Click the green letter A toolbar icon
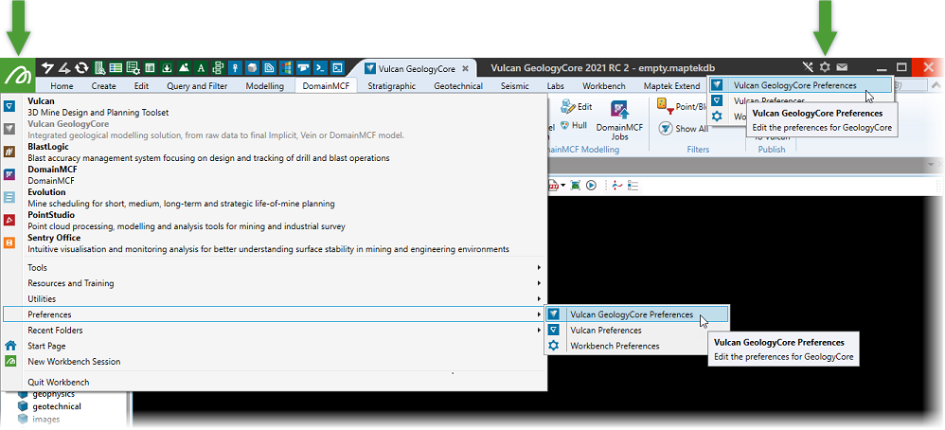The image size is (945, 430). coord(202,68)
